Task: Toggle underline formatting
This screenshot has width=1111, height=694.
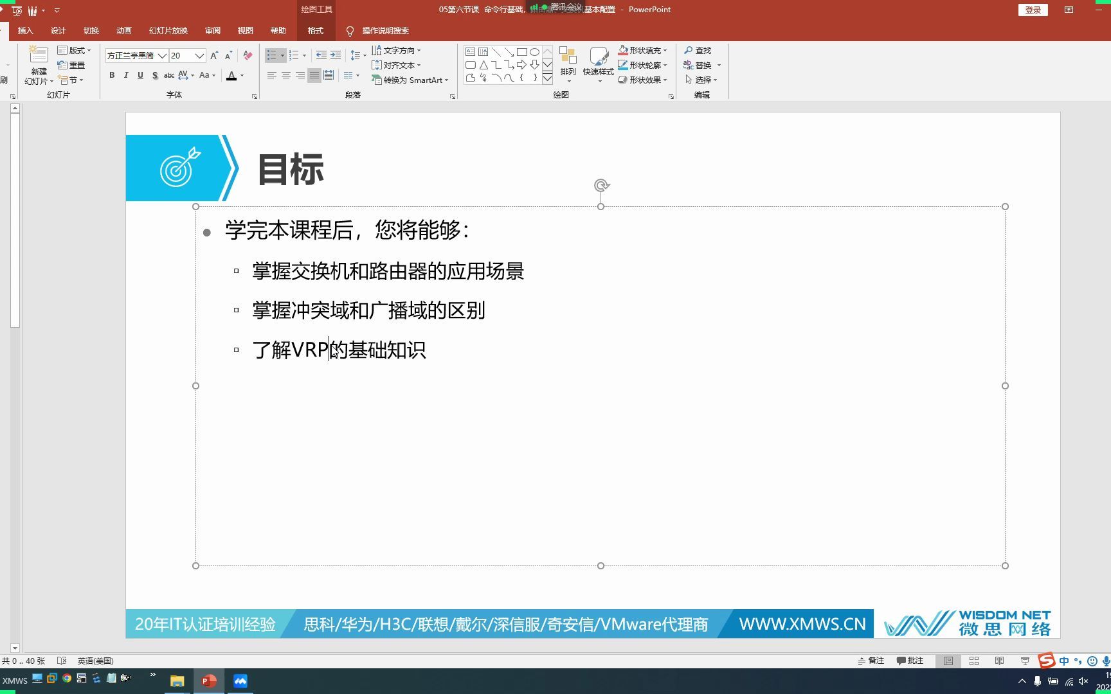Action: [140, 75]
